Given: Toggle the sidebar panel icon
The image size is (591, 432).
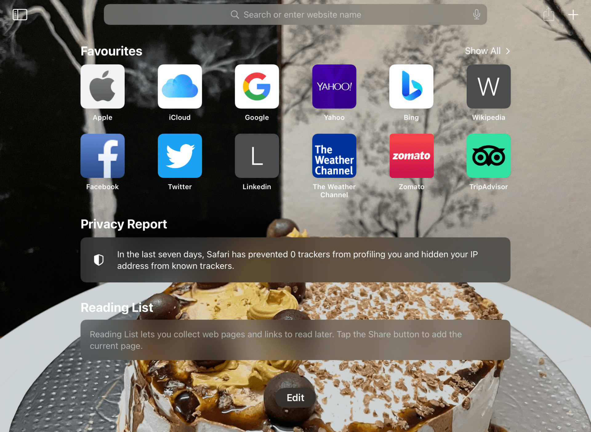Looking at the screenshot, I should 20,14.
